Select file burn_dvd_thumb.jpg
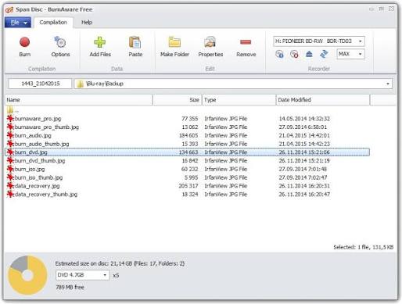This screenshot has width=402, height=304. 40,161
